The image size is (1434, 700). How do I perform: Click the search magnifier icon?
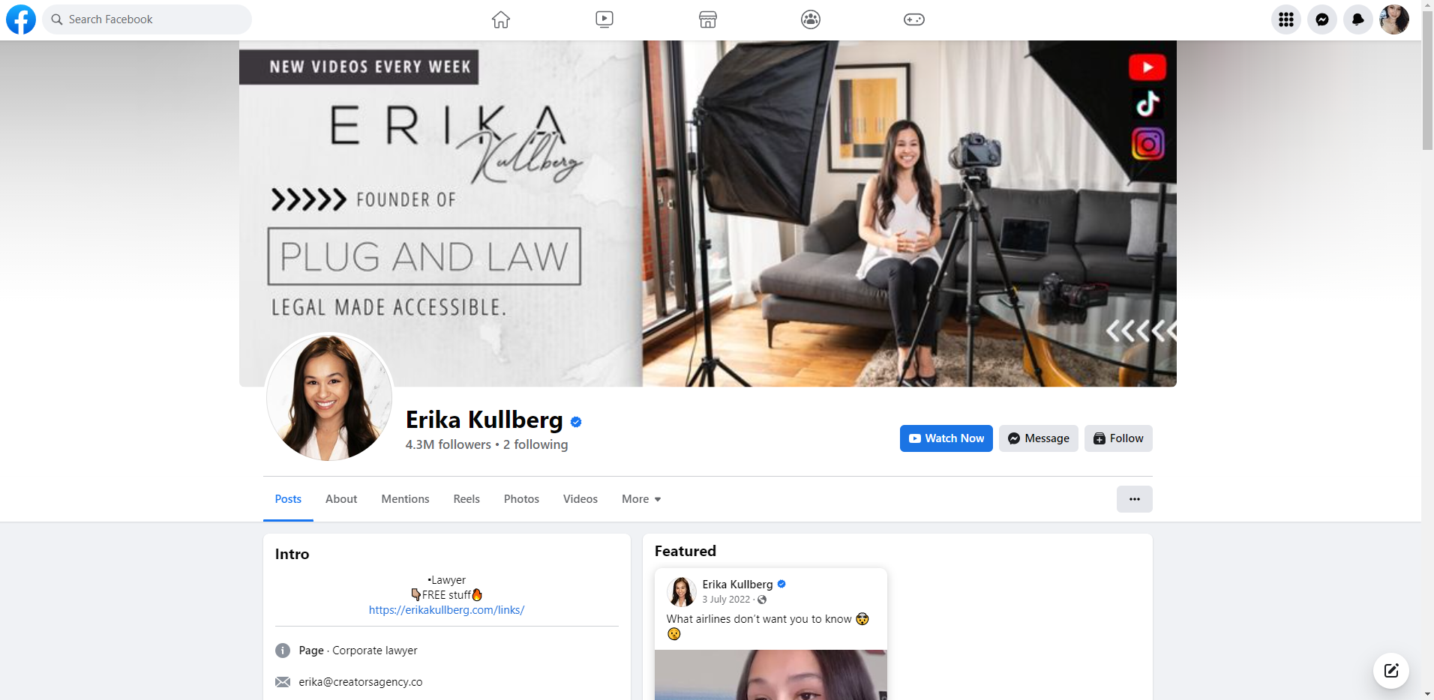(57, 19)
